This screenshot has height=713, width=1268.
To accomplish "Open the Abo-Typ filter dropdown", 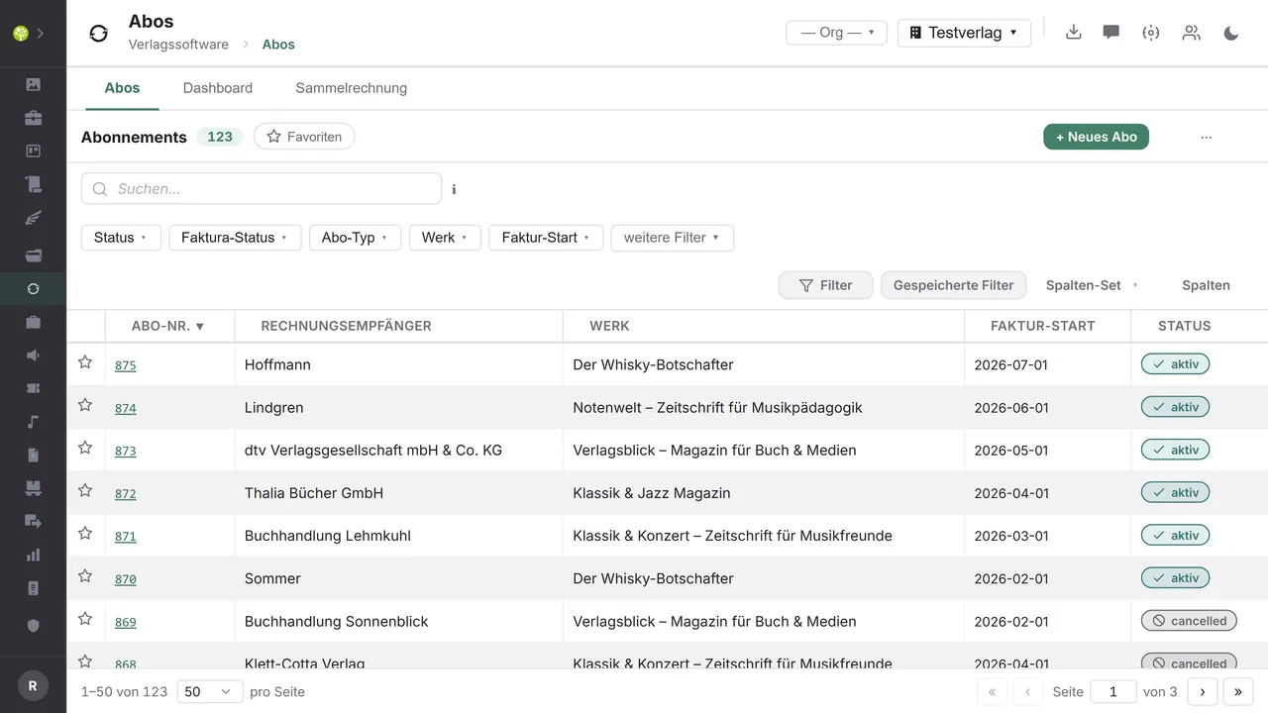I will [x=355, y=238].
